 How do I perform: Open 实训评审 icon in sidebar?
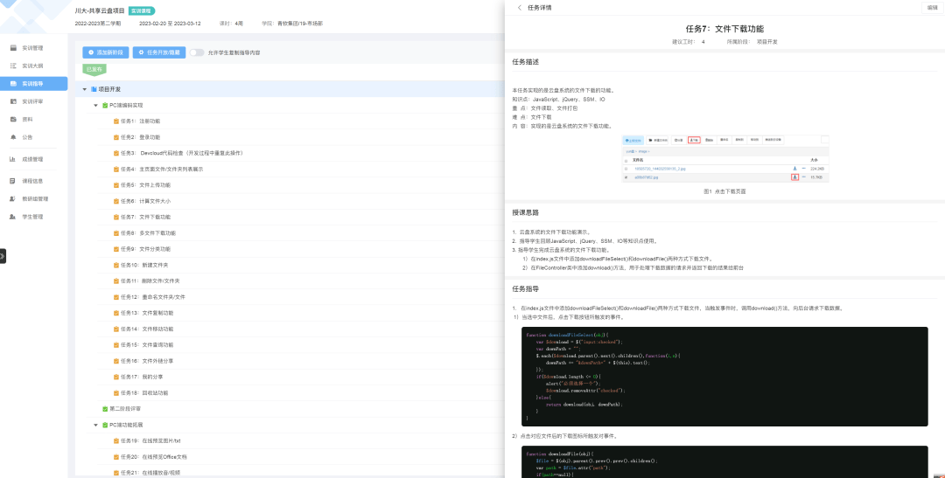click(x=13, y=101)
